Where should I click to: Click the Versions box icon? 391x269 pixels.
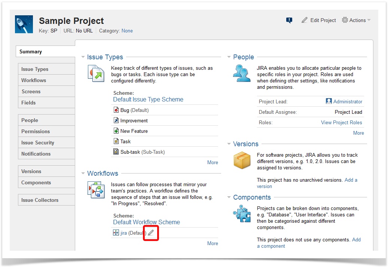[x=242, y=160]
